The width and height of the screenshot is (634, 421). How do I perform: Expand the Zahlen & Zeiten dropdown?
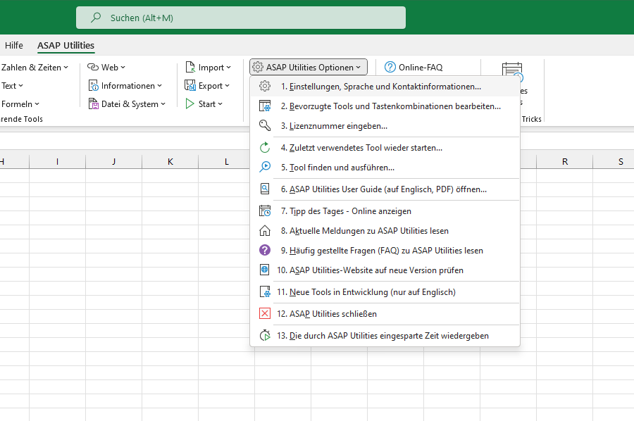tap(66, 68)
